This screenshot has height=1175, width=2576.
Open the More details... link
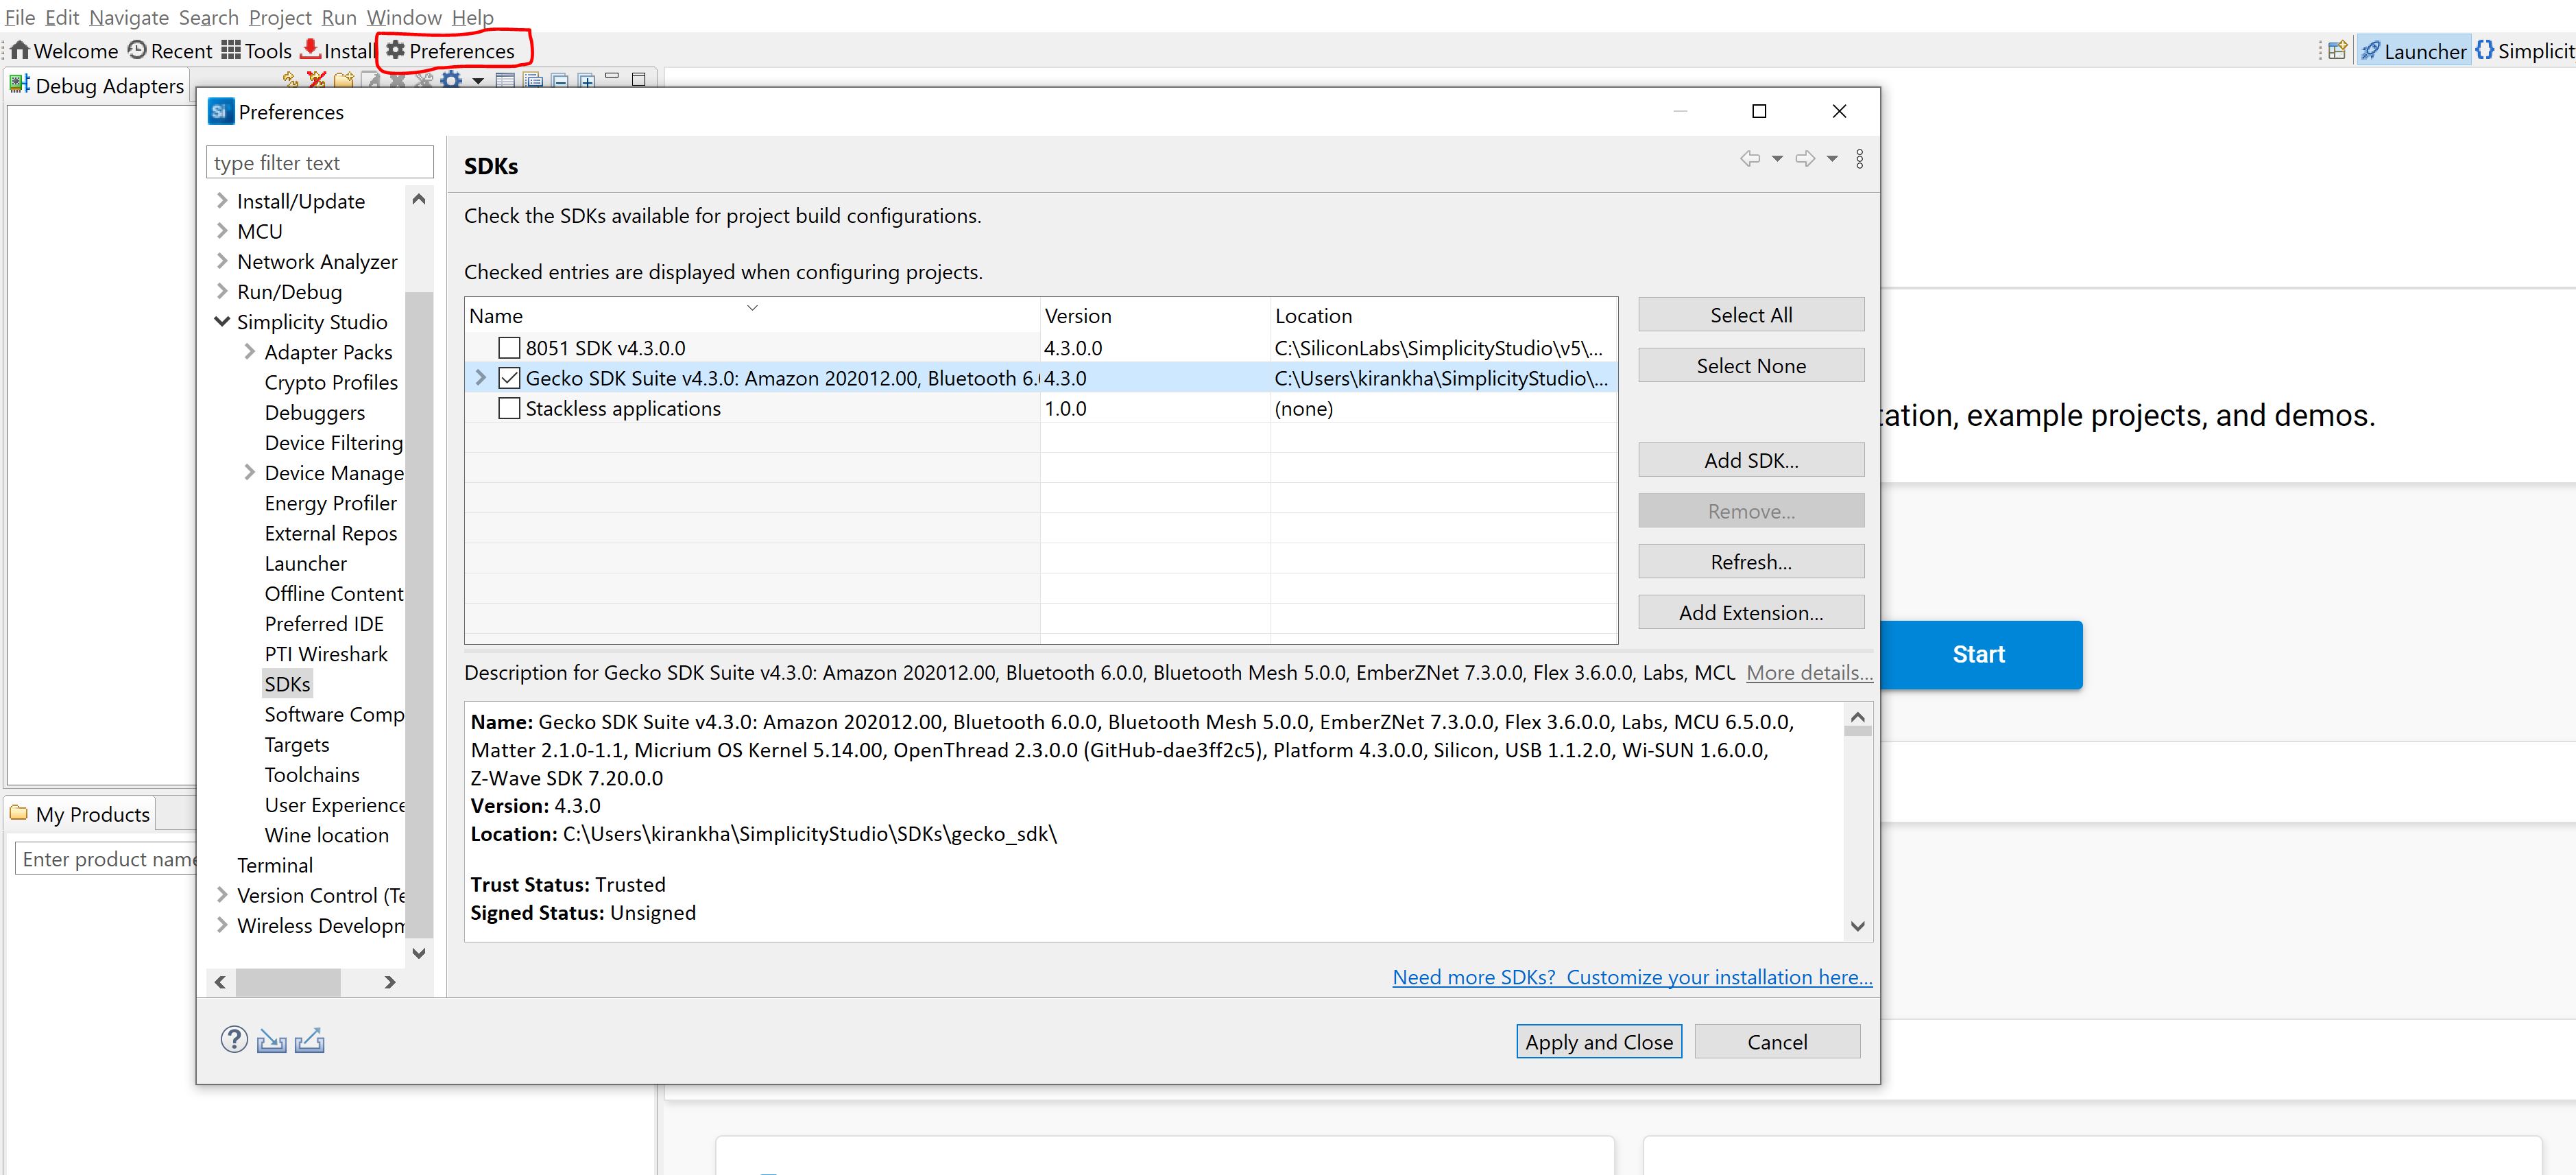pyautogui.click(x=1809, y=673)
